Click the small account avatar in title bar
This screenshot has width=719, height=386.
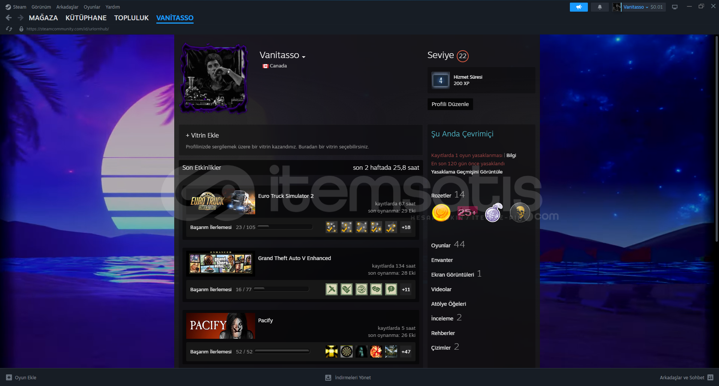pos(616,7)
